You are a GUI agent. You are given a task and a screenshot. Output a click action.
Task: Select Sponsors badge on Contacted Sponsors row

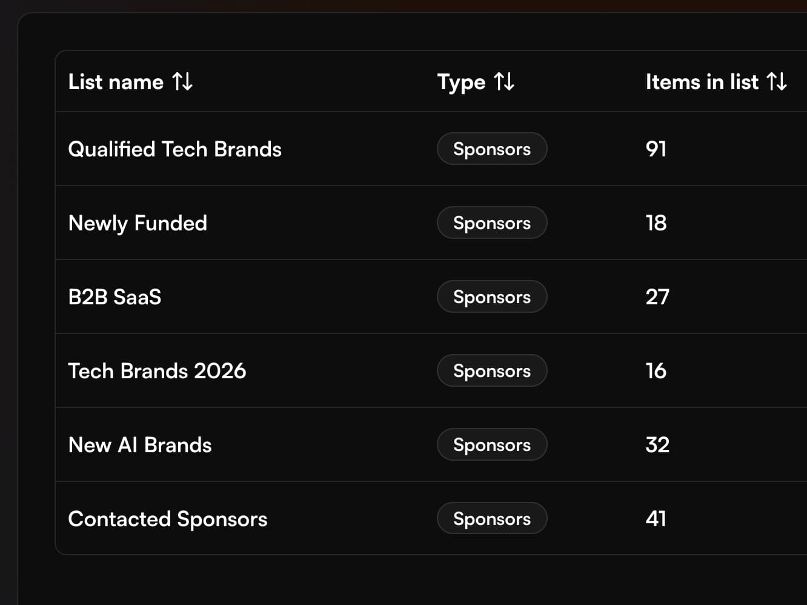pyautogui.click(x=492, y=518)
